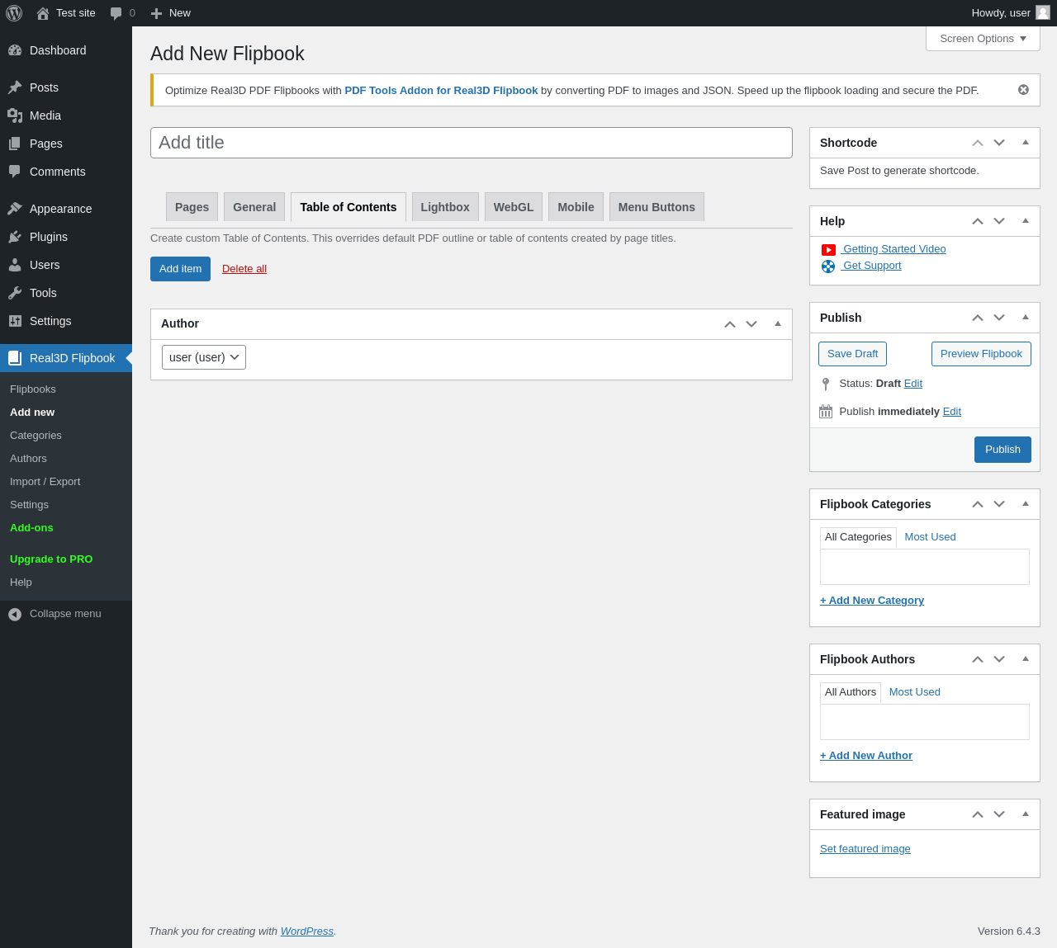Collapse the admin menu
Viewport: 1057px width, 948px height.
coord(66,614)
